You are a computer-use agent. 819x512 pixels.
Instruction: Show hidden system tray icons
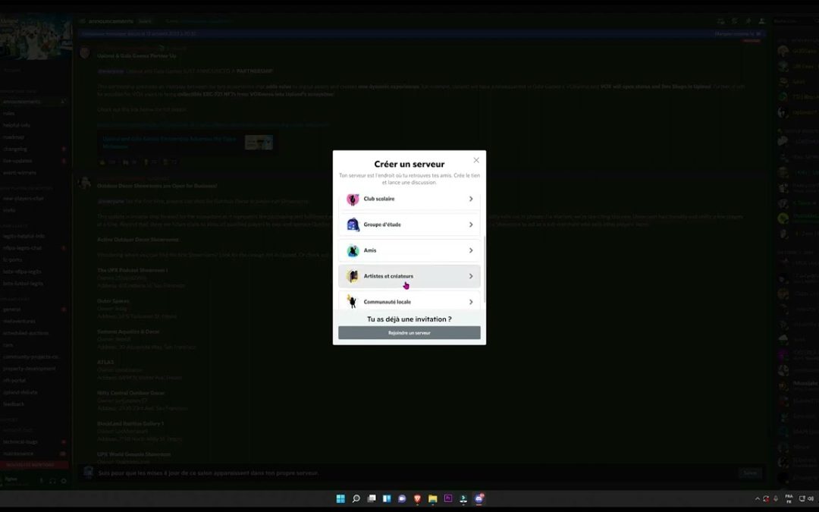(x=757, y=499)
